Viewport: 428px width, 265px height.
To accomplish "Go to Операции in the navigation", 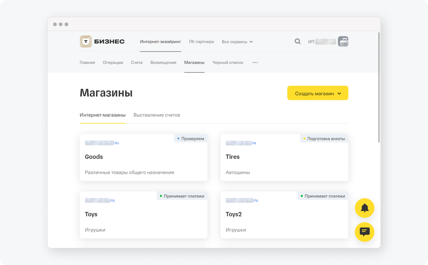I will (113, 62).
